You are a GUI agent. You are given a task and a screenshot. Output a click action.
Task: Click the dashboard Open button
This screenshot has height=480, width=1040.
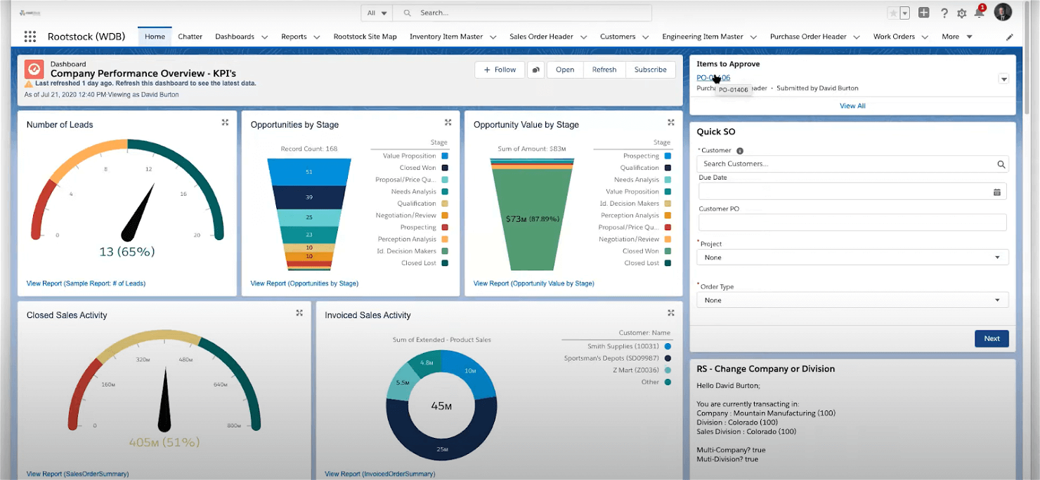tap(565, 69)
